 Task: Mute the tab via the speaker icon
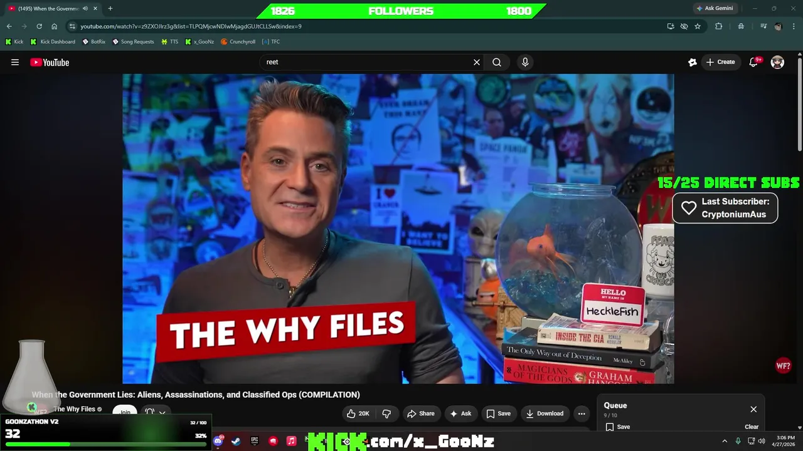point(85,8)
